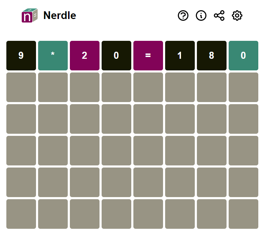Select the green 0 tile at row end
This screenshot has width=265, height=233.
[x=243, y=56]
